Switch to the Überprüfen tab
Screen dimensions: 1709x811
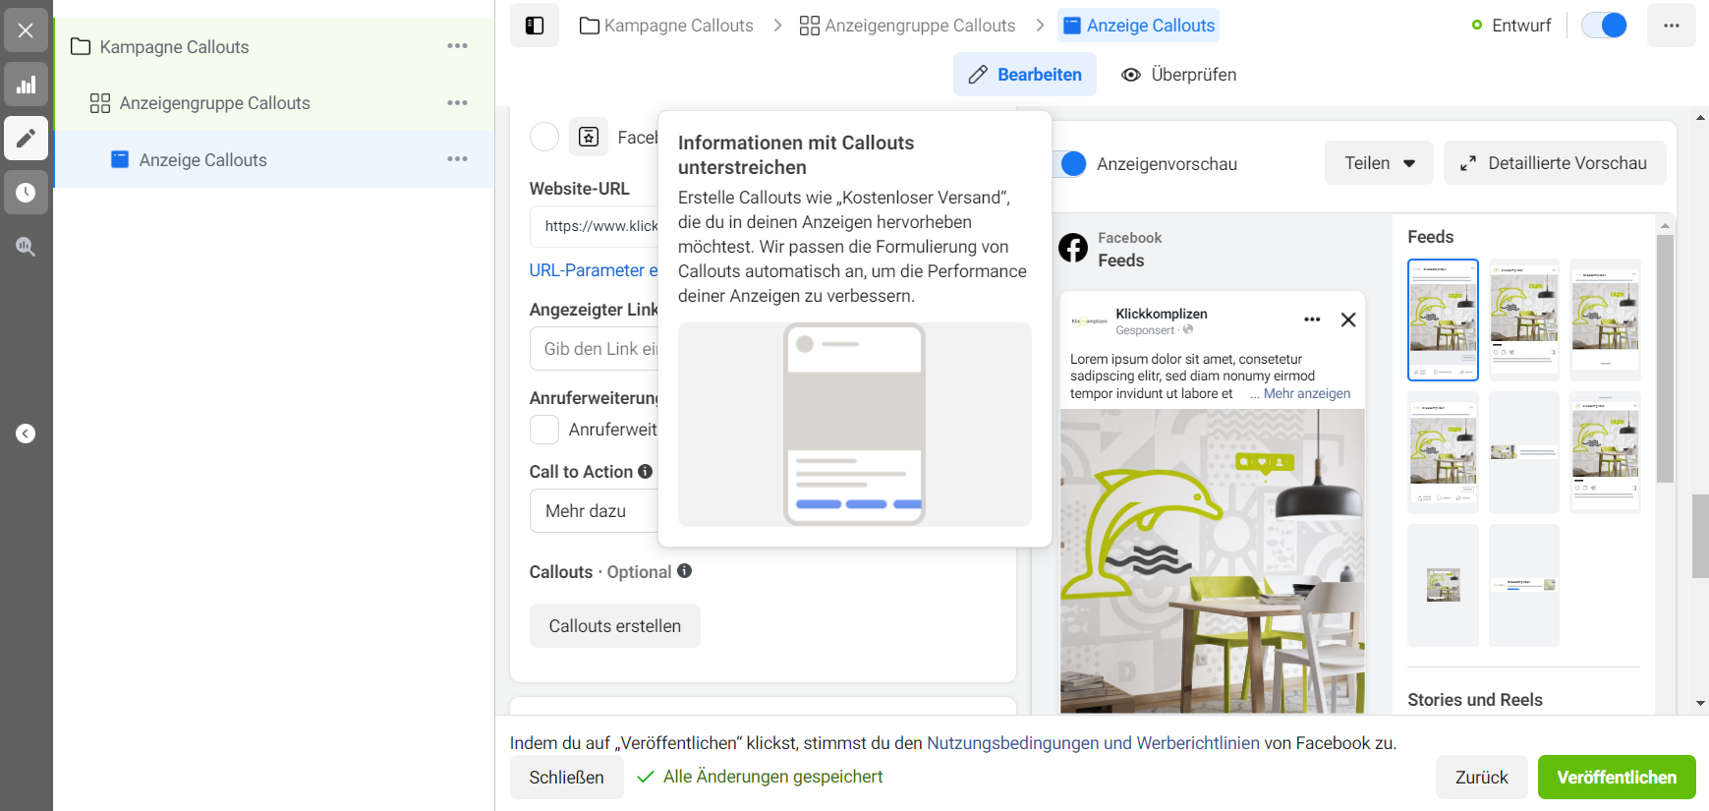(x=1178, y=75)
